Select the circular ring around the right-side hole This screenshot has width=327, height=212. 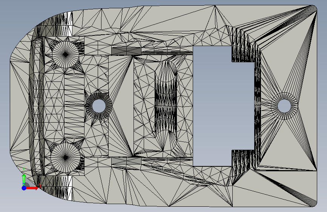[284, 106]
